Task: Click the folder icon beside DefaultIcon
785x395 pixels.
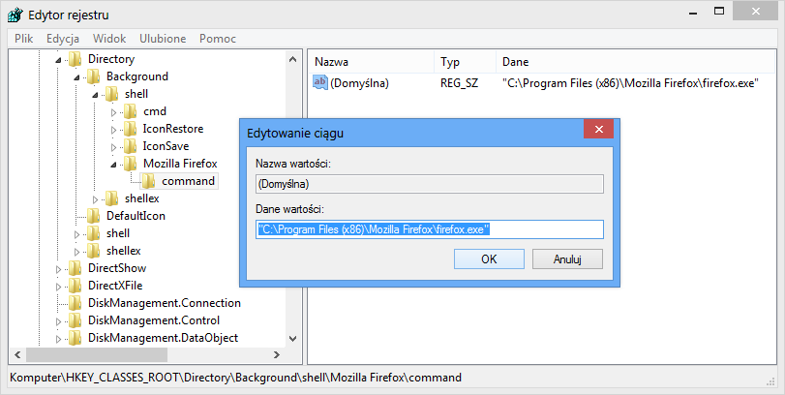Action: (x=93, y=216)
